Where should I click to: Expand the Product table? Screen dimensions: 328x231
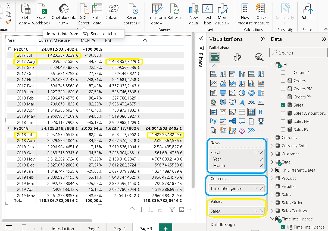coord(273,178)
